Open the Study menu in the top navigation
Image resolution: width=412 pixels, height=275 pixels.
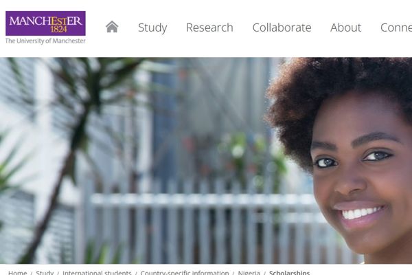pos(152,27)
